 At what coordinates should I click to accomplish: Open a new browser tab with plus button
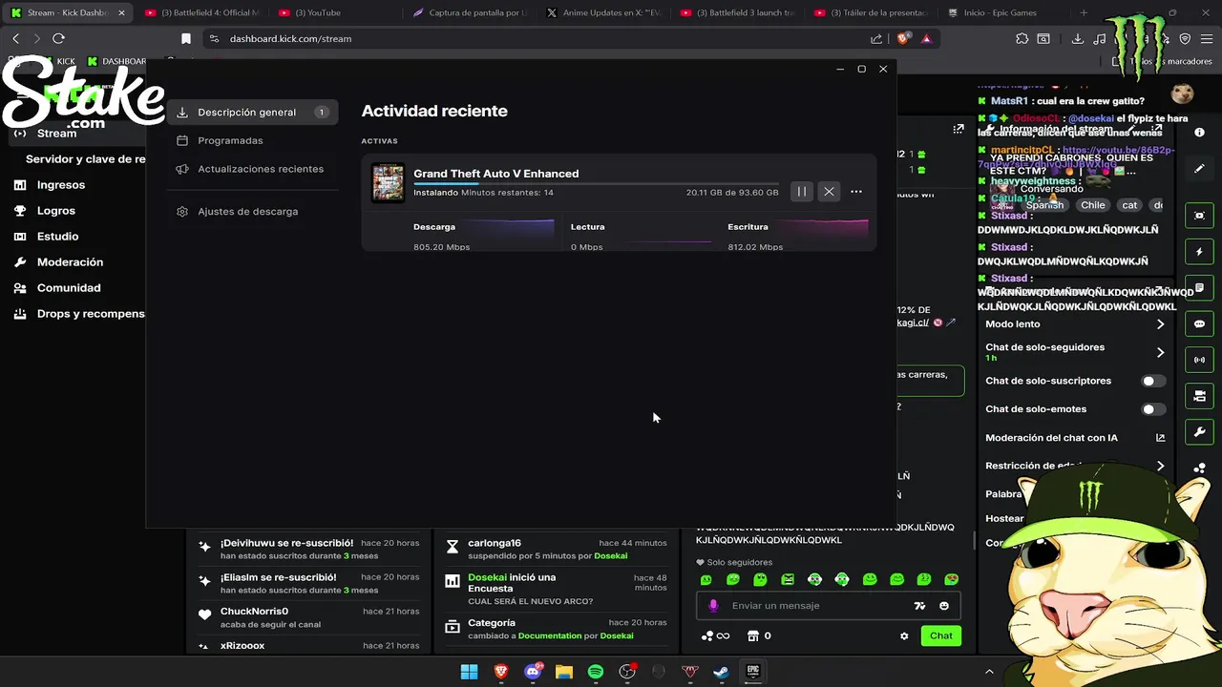click(x=1084, y=12)
